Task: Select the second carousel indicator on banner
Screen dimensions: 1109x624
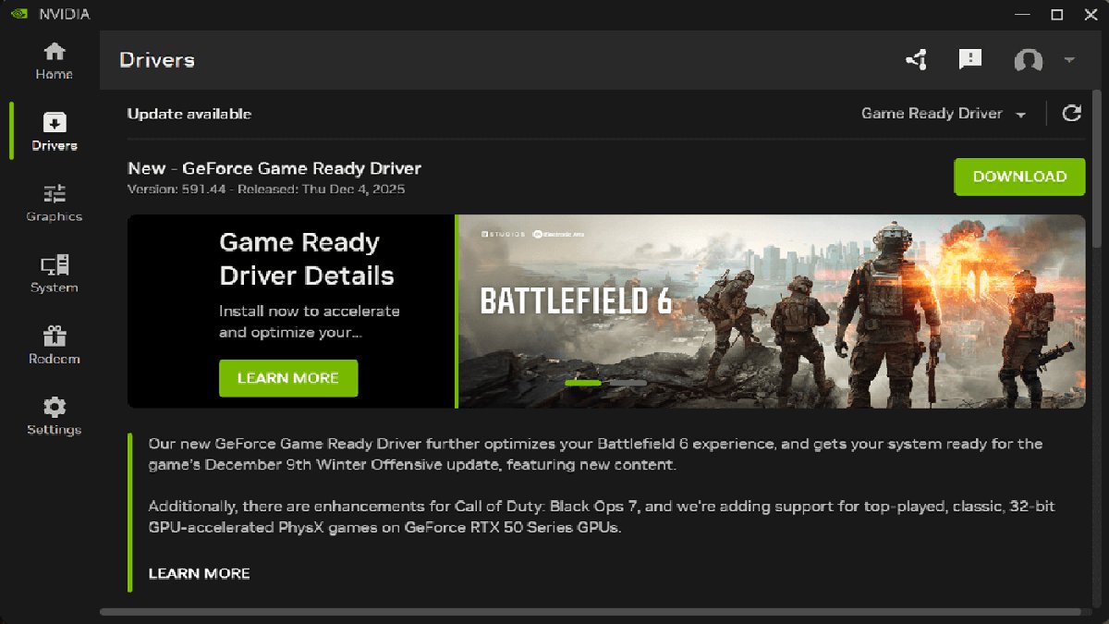Action: point(628,382)
